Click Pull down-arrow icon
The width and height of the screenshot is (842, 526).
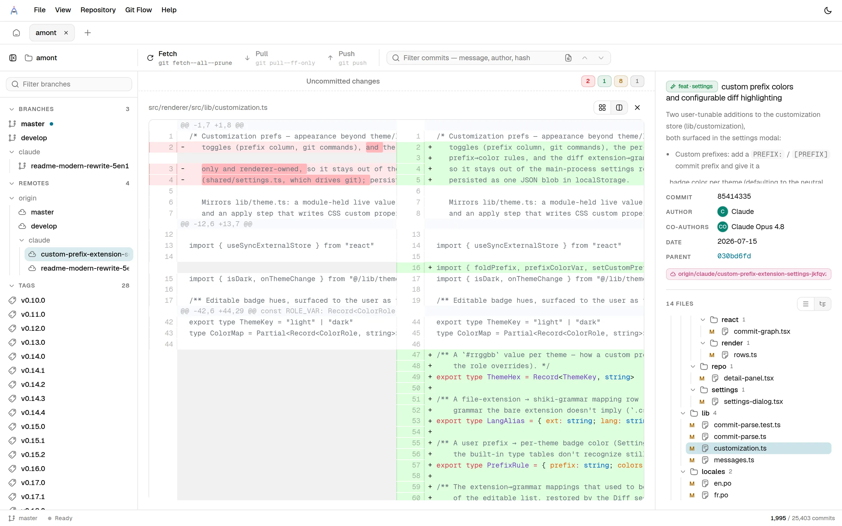tap(247, 58)
